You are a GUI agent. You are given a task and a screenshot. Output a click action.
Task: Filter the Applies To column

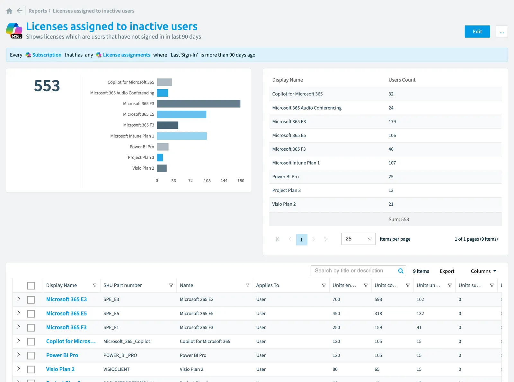pyautogui.click(x=324, y=285)
